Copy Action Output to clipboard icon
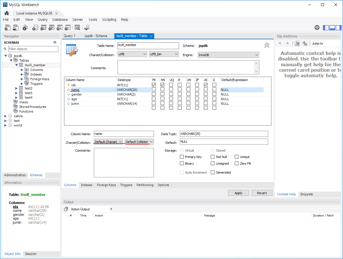The height and width of the screenshot is (259, 343). [x=66, y=209]
